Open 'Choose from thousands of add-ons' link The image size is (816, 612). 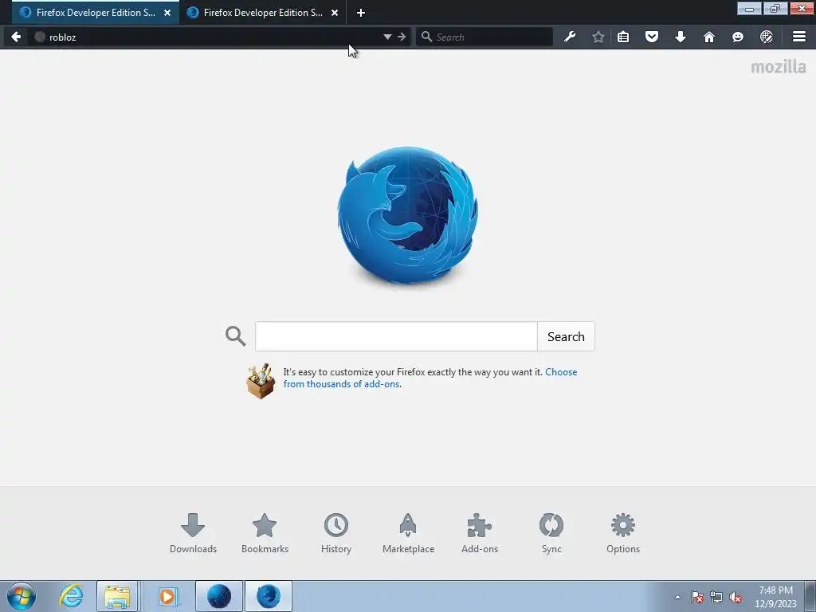[x=430, y=378]
